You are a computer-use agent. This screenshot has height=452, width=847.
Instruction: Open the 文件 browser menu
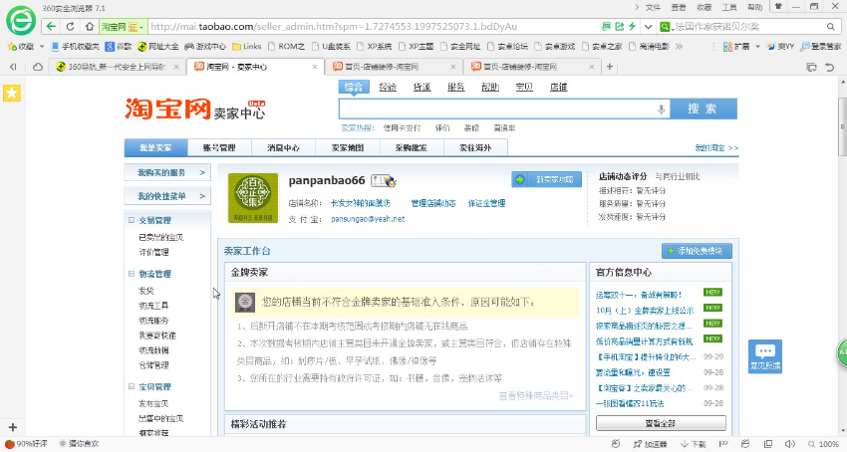tap(653, 8)
